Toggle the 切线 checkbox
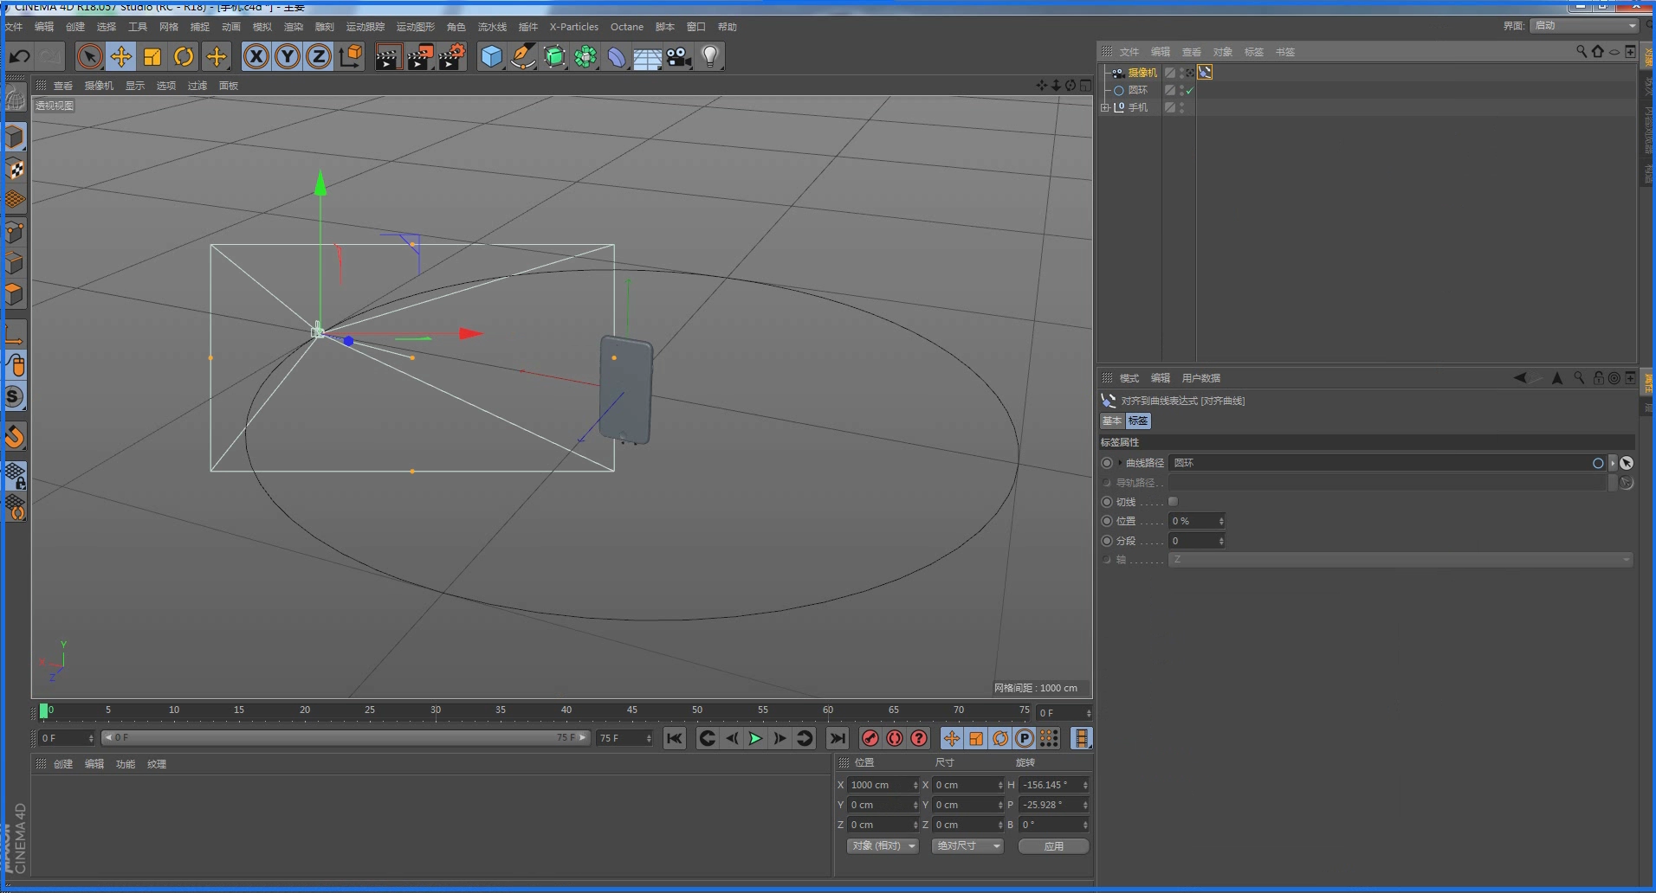The height and width of the screenshot is (893, 1656). point(1174,502)
